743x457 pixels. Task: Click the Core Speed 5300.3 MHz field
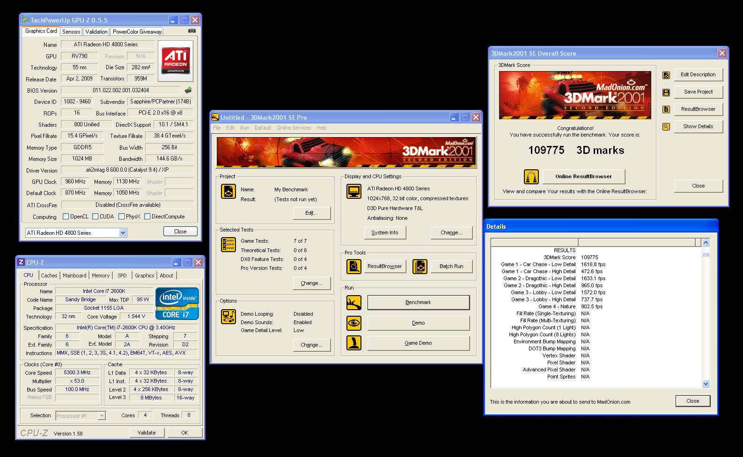pyautogui.click(x=77, y=373)
